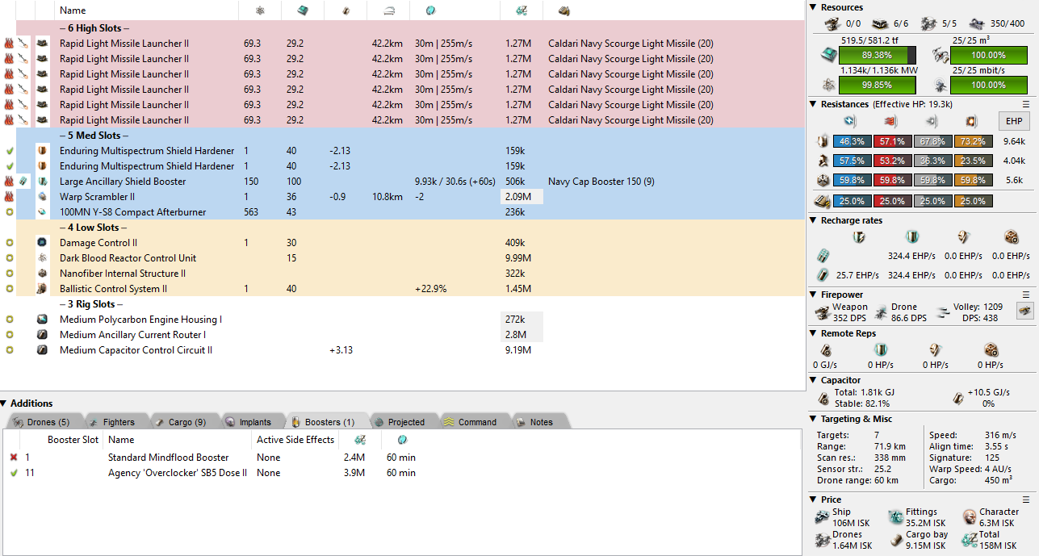The image size is (1039, 556).
Task: Collapse the Capacitor panel
Action: [814, 380]
